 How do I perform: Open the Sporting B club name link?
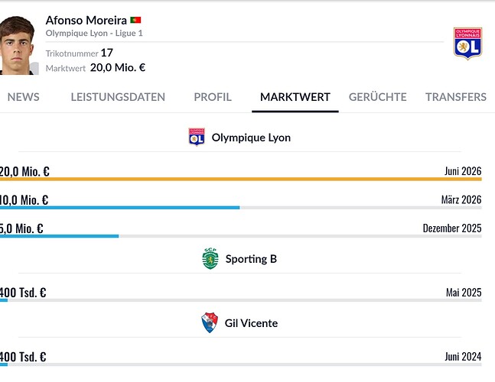(x=251, y=259)
